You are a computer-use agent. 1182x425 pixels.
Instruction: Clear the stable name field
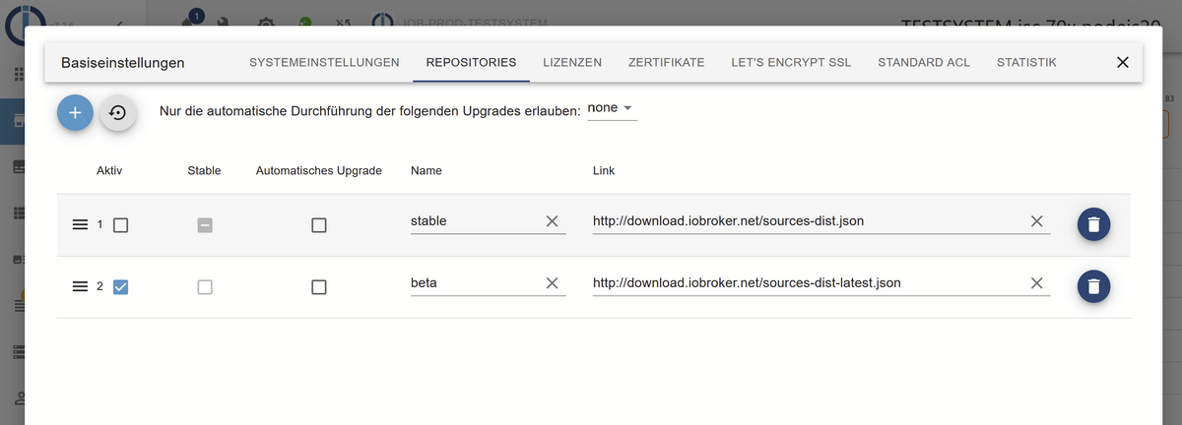click(x=552, y=221)
